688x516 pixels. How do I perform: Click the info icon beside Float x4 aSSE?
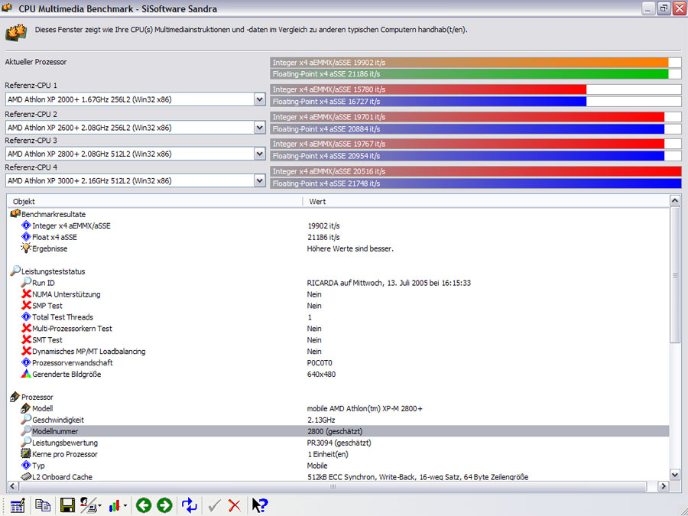pos(26,237)
